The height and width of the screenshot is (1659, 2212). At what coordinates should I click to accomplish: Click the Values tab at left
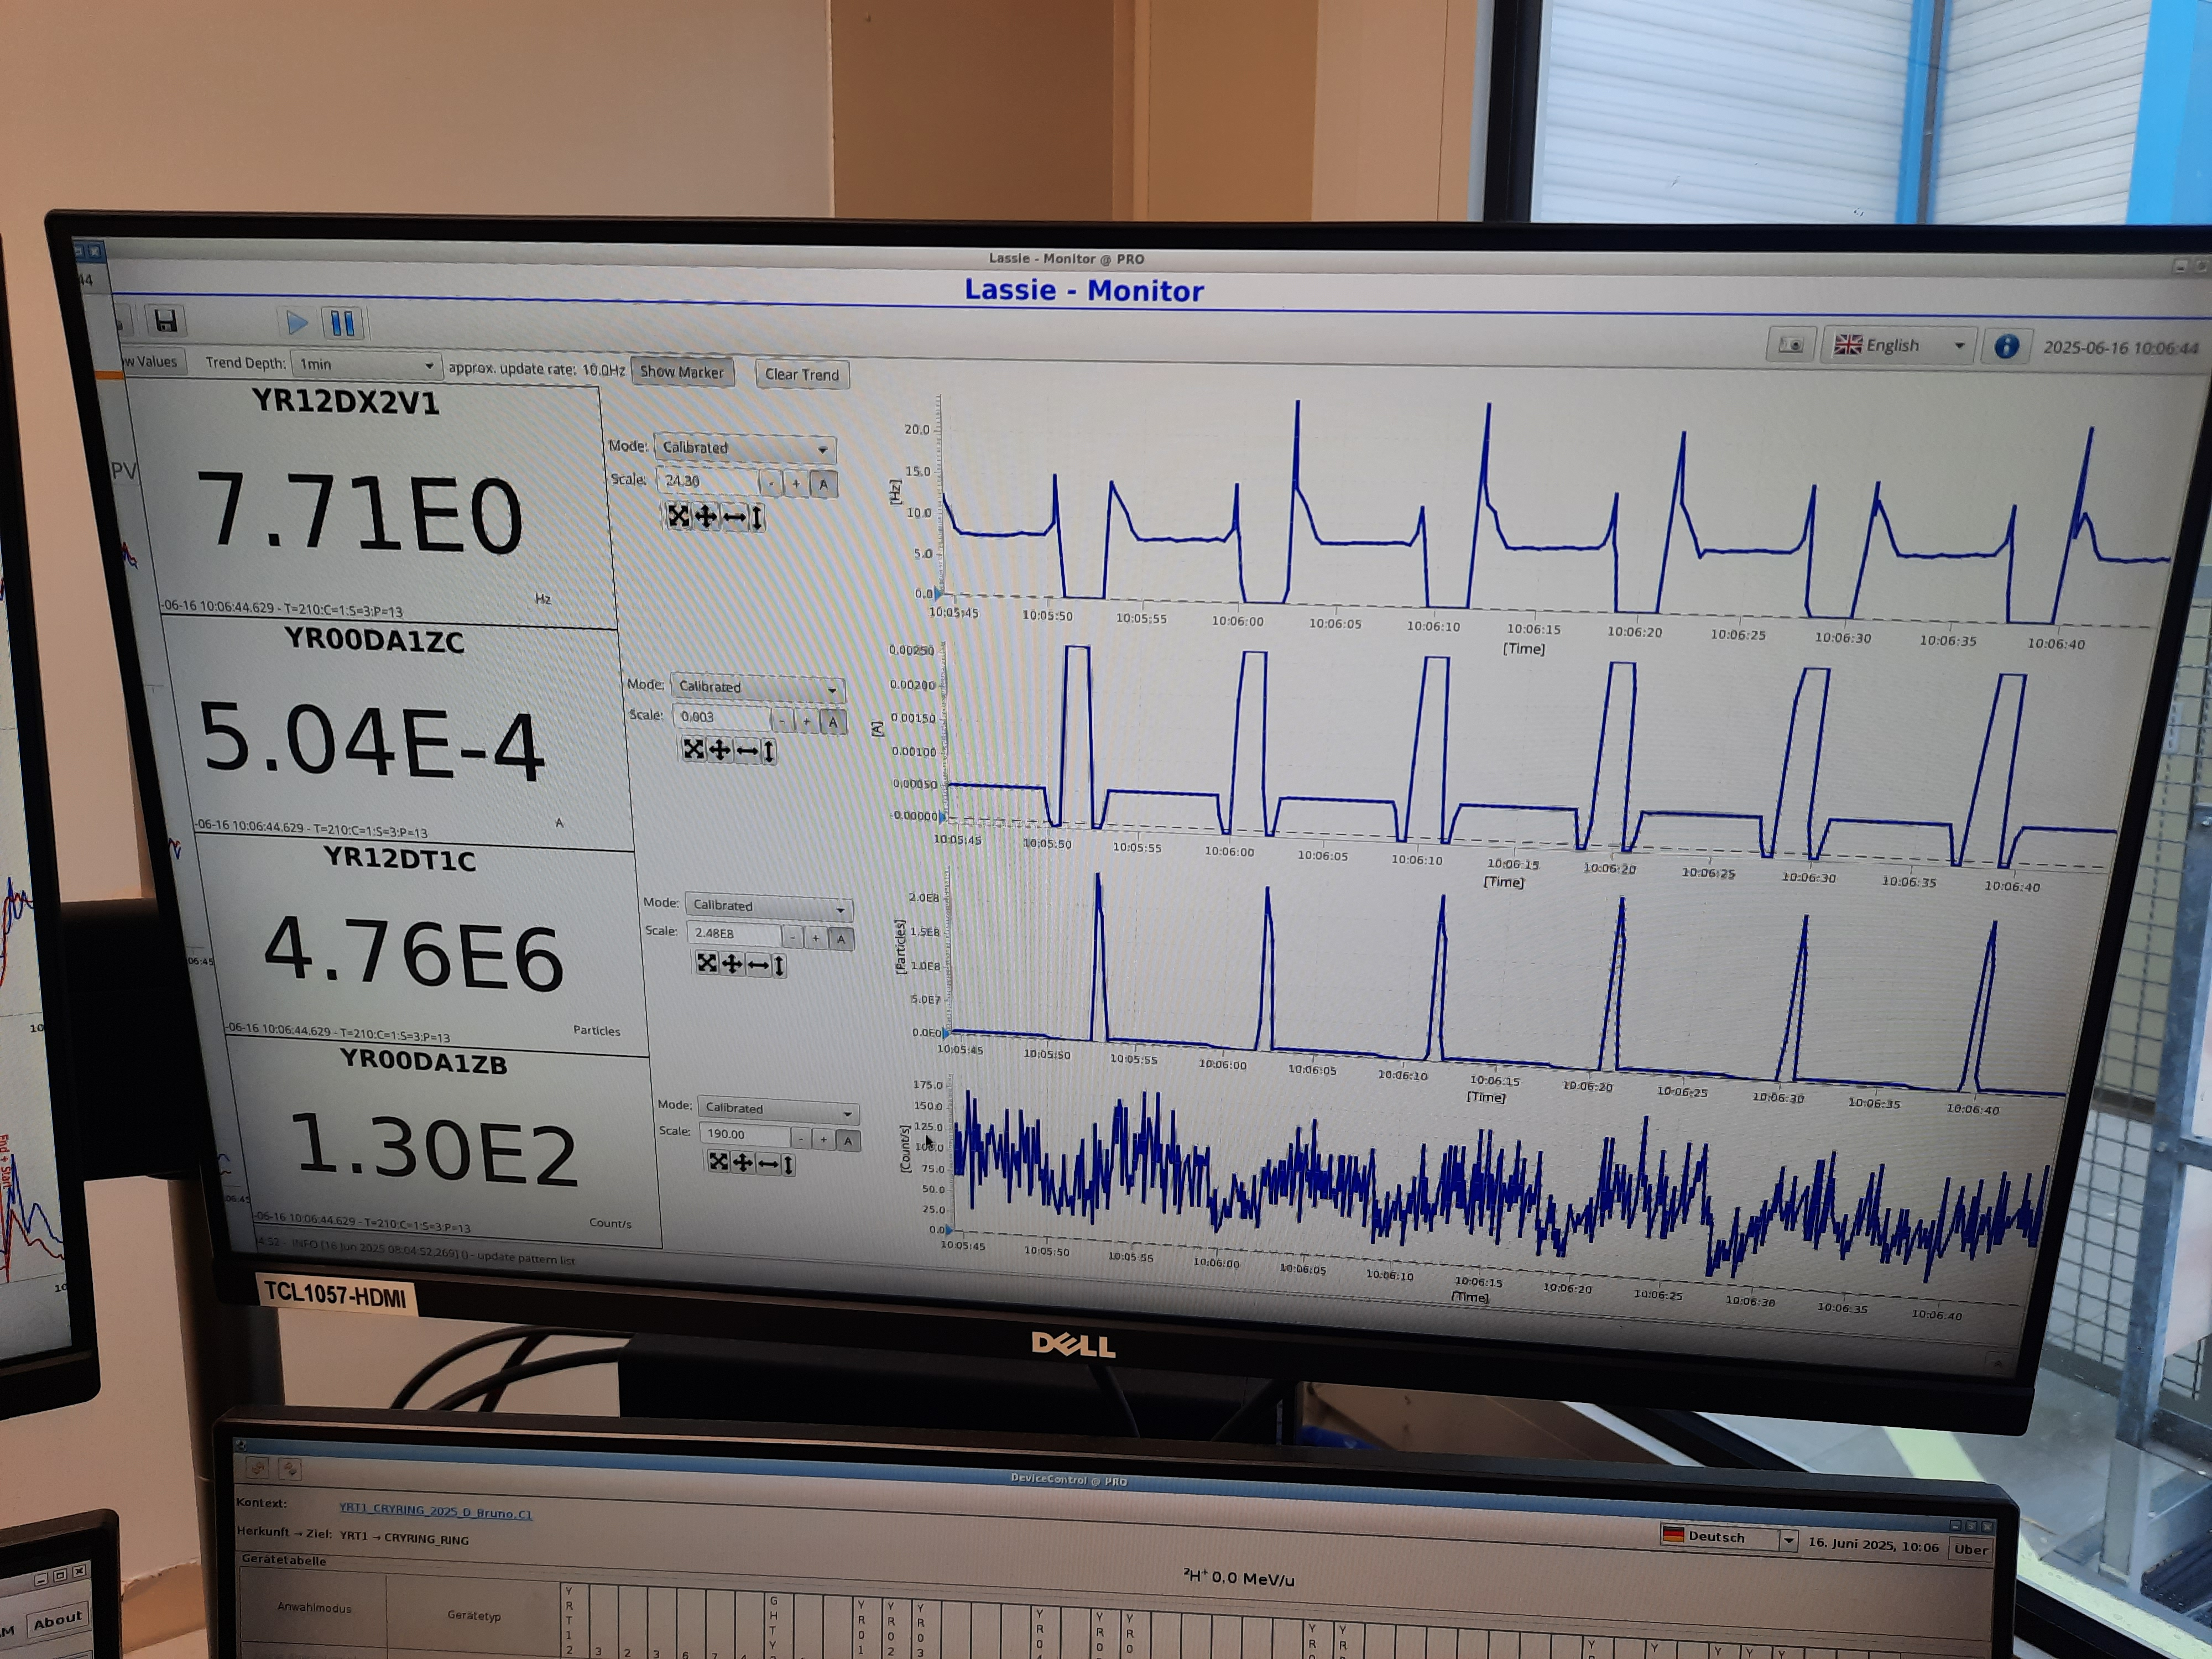(x=152, y=362)
